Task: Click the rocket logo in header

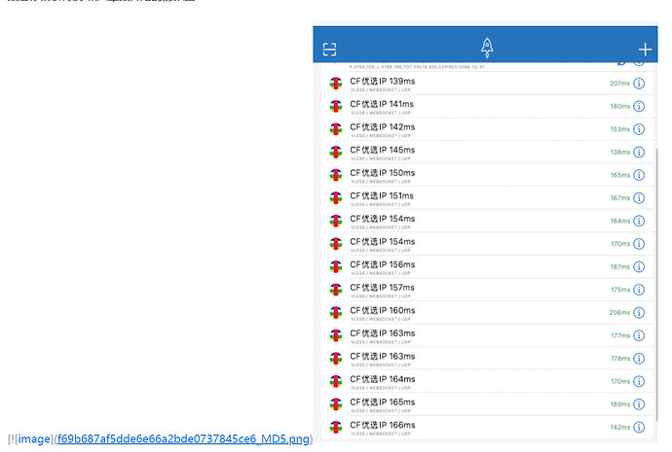Action: (x=487, y=48)
